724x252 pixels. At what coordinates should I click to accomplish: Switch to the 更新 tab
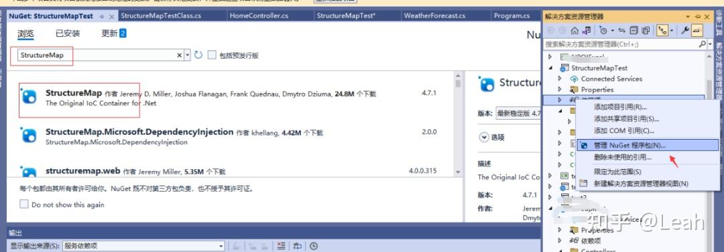point(113,33)
